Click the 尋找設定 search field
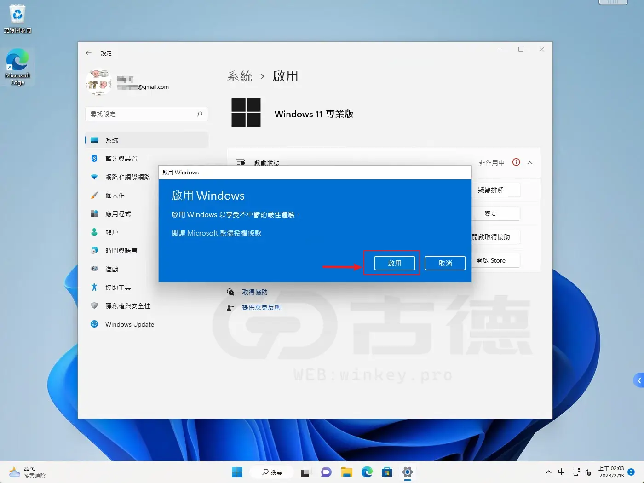Viewport: 644px width, 483px height. tap(147, 114)
